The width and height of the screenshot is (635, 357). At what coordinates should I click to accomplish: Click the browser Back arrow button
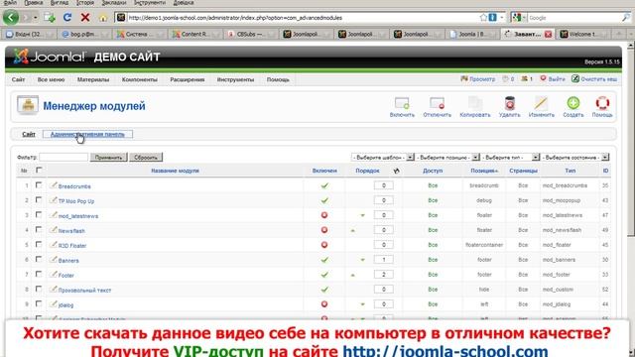(11, 18)
